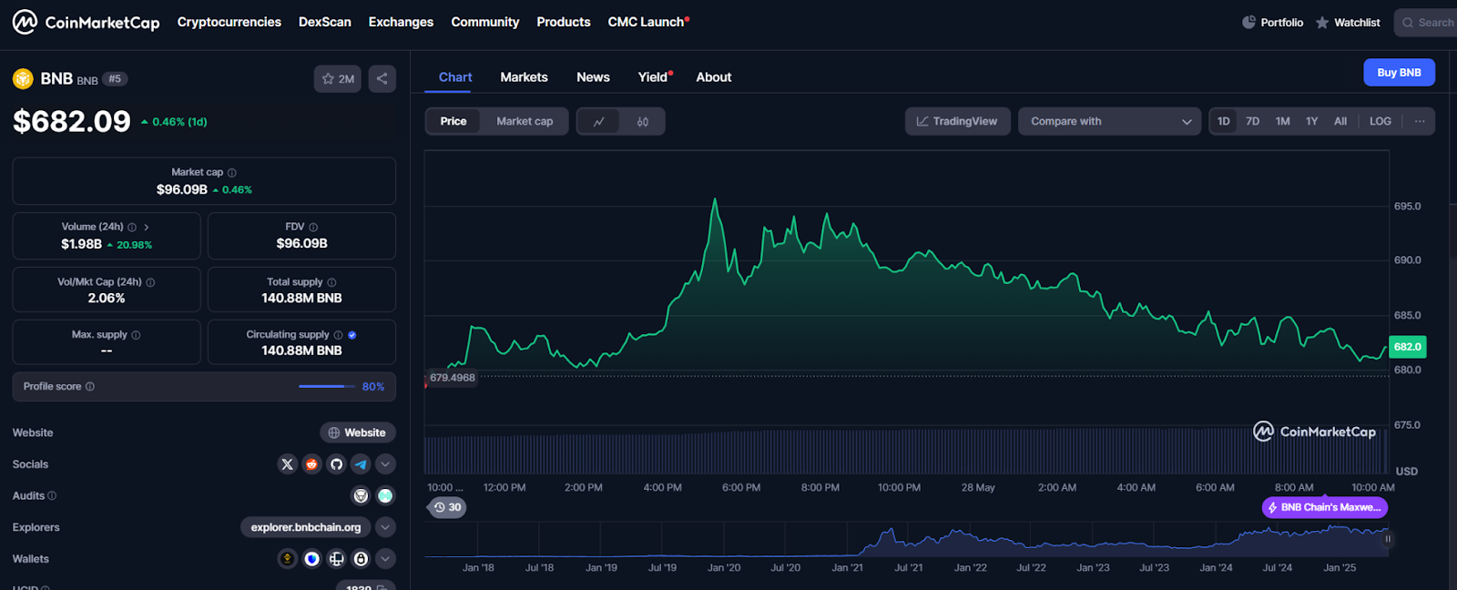Viewport: 1457px width, 590px height.
Task: Open the Watchlist star link
Action: pos(1348,23)
